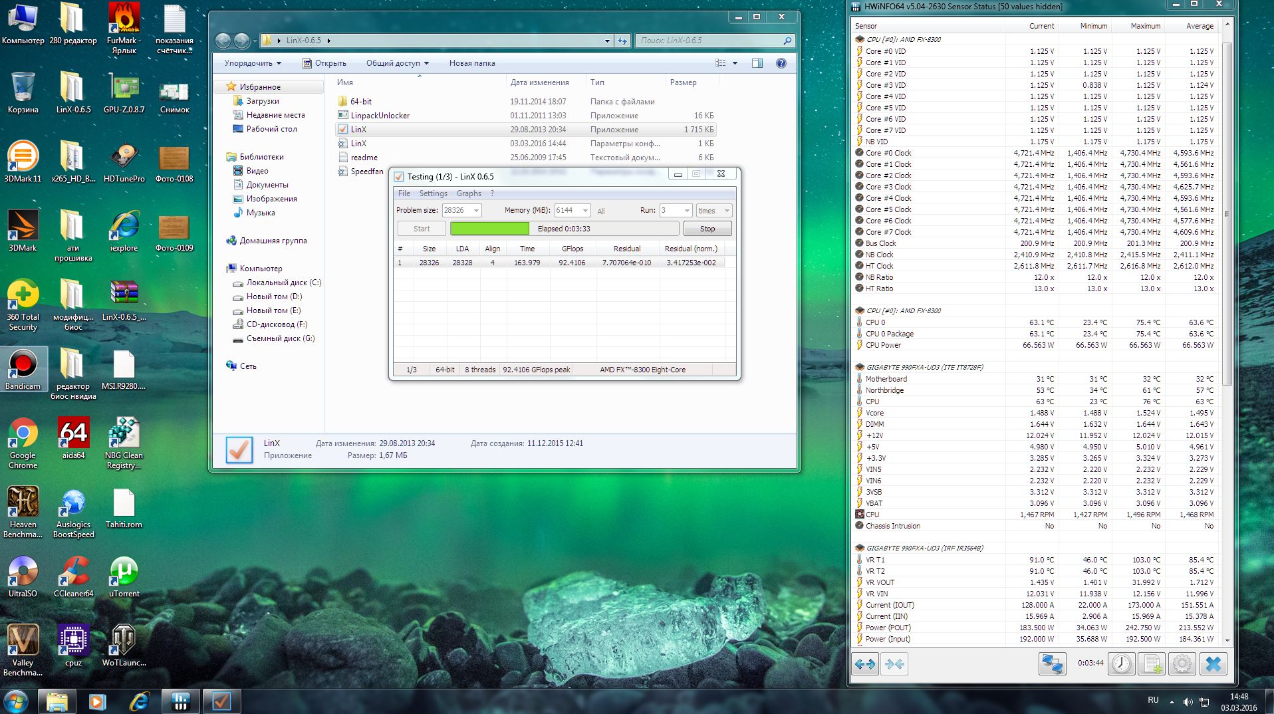
Task: Click the volume icon in system tray
Action: pos(1188,702)
